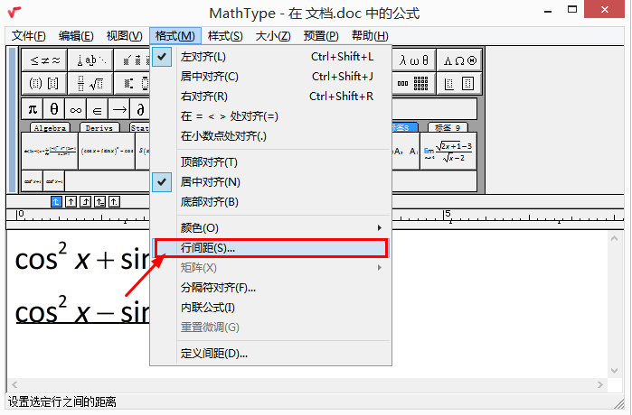This screenshot has height=415, width=632.
Task: Click the cos² x + sin equation line
Action: click(x=82, y=256)
